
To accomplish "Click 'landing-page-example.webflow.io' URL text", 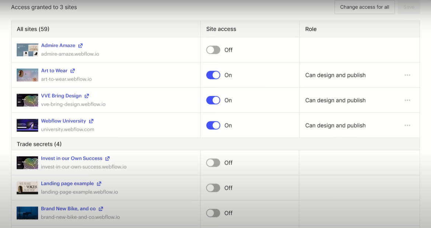I will [79, 192].
